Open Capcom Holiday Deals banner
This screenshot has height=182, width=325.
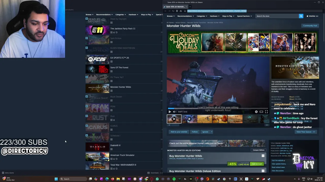click(243, 43)
